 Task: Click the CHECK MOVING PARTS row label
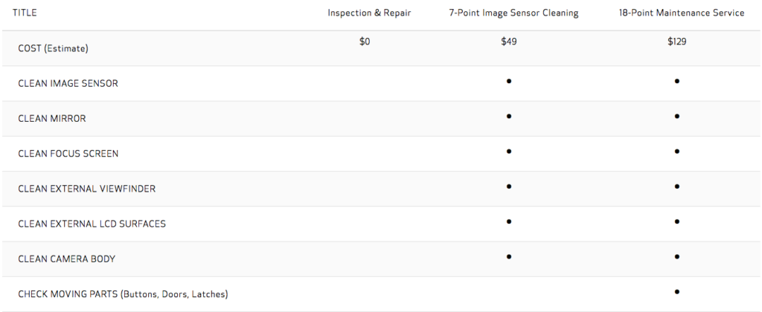123,294
